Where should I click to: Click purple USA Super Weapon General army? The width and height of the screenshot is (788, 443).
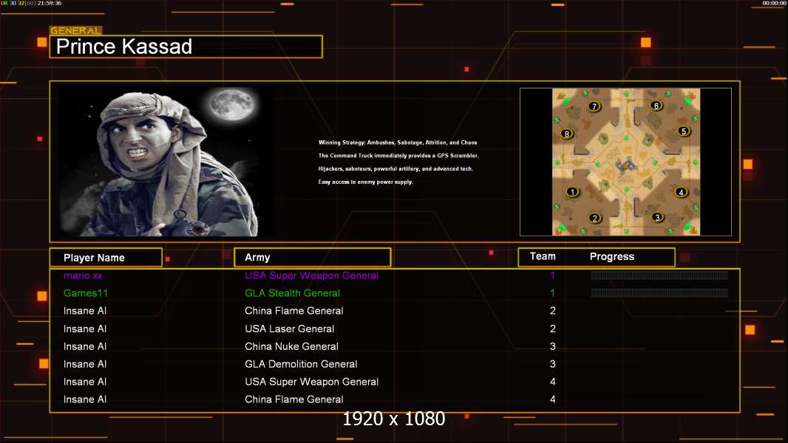(312, 275)
